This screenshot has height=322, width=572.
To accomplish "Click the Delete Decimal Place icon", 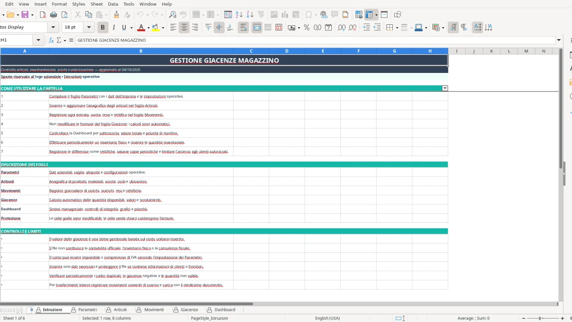I will [352, 28].
